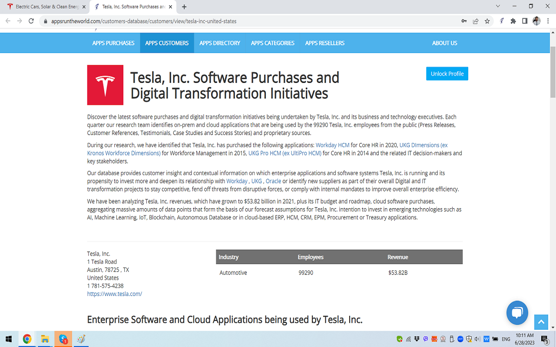Open the APPS DIRECTORY menu
556x347 pixels.
point(220,43)
